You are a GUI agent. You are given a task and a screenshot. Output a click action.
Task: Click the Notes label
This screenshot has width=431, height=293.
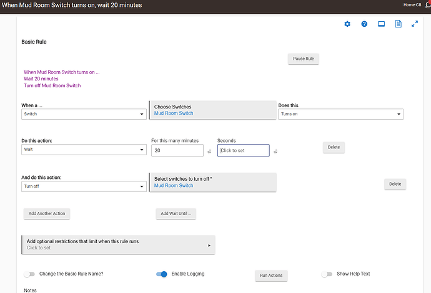[30, 291]
